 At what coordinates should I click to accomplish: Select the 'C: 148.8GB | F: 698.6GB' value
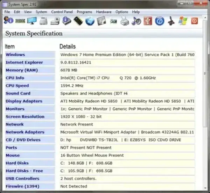click(86, 163)
